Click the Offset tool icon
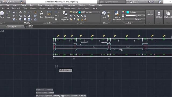 35,19
